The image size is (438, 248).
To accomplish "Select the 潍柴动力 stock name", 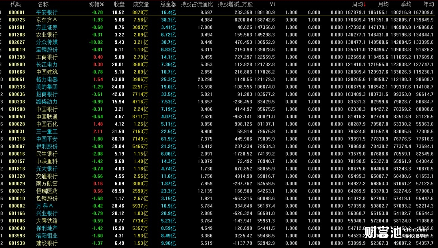I will (x=47, y=102).
